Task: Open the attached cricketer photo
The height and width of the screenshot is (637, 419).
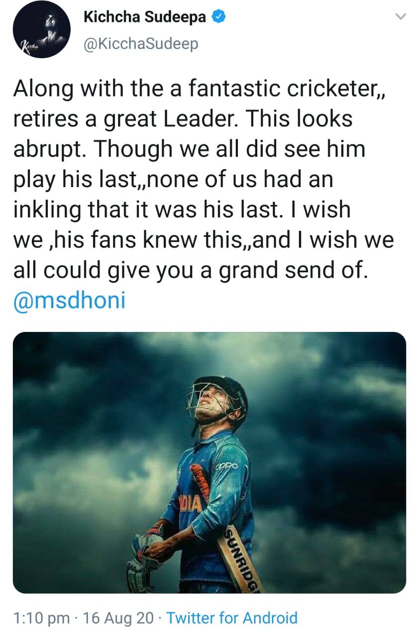Action: point(209,462)
